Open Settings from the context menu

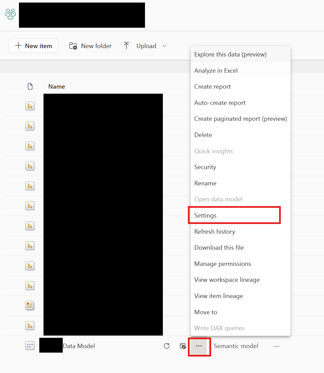point(205,215)
